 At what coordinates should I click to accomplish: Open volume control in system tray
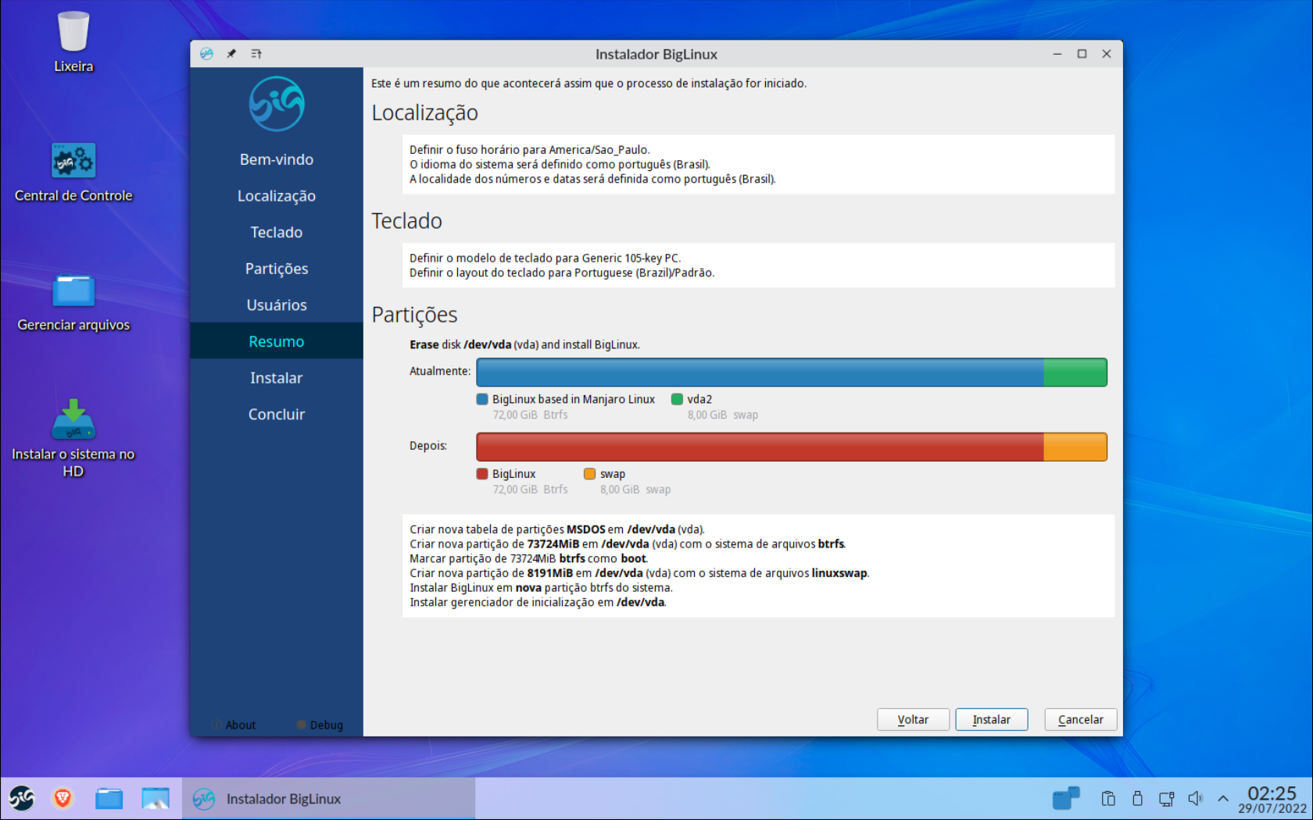click(x=1195, y=798)
